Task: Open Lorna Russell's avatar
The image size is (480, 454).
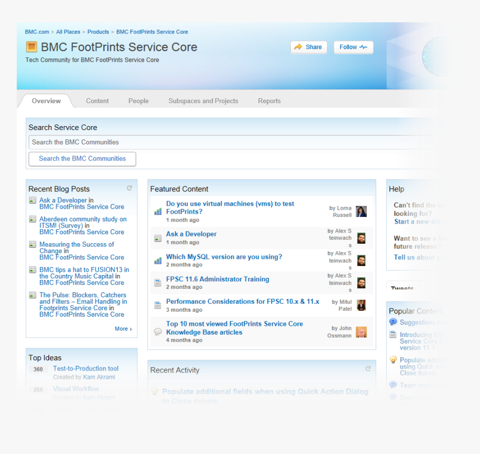Action: [361, 211]
